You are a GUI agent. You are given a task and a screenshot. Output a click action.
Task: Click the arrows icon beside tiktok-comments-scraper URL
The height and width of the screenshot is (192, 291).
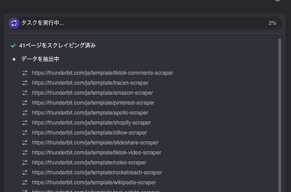tap(25, 73)
